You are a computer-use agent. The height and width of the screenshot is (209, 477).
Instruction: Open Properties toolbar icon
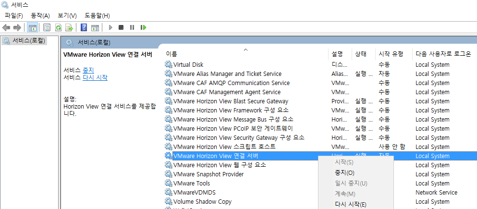click(x=47, y=27)
